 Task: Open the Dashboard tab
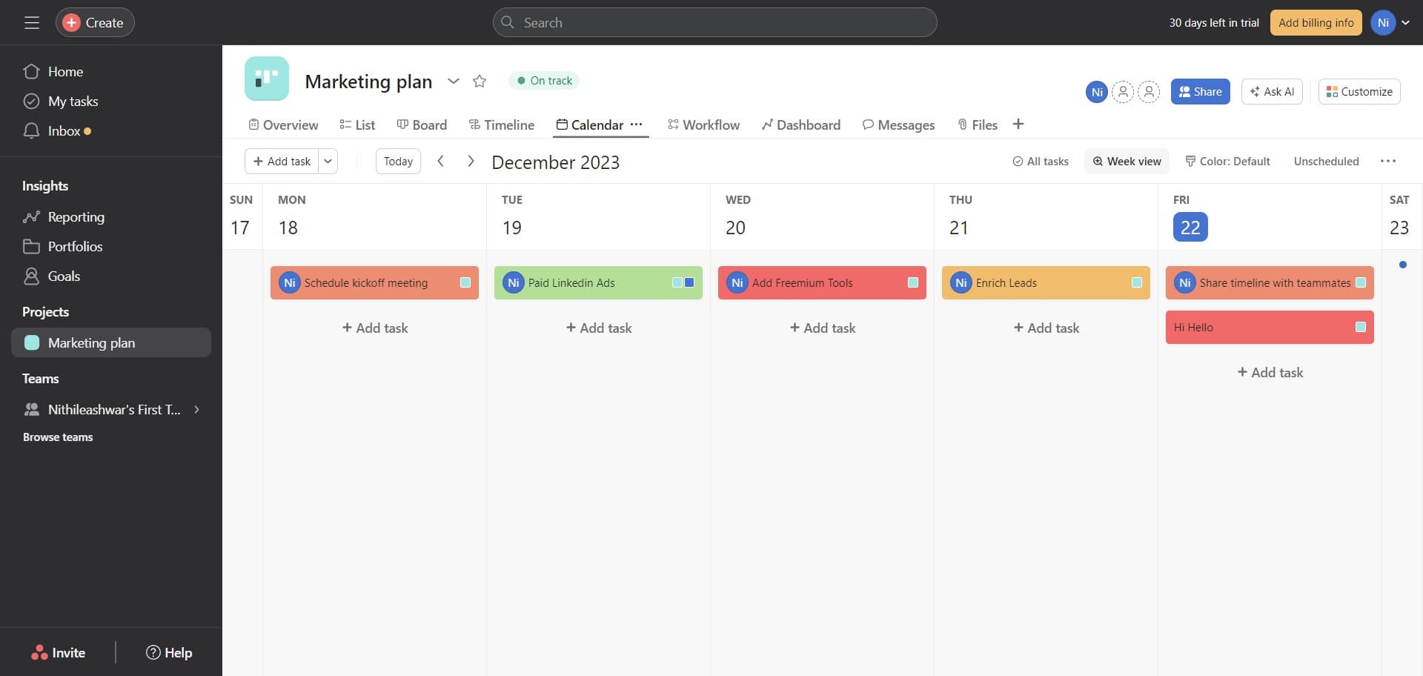(800, 125)
